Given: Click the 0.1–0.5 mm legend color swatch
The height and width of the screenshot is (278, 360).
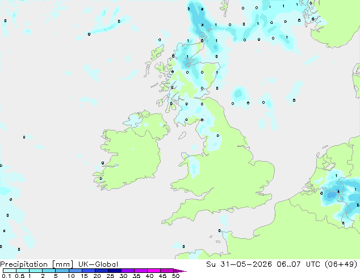Looking at the screenshot, I should 10,271.
